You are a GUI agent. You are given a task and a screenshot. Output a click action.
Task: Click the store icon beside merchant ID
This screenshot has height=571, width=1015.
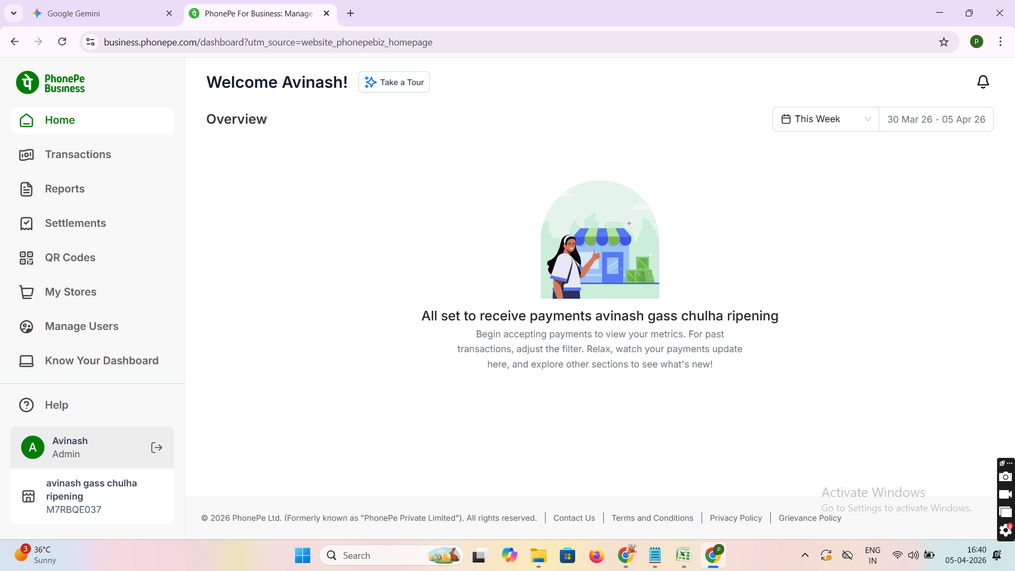coord(29,496)
